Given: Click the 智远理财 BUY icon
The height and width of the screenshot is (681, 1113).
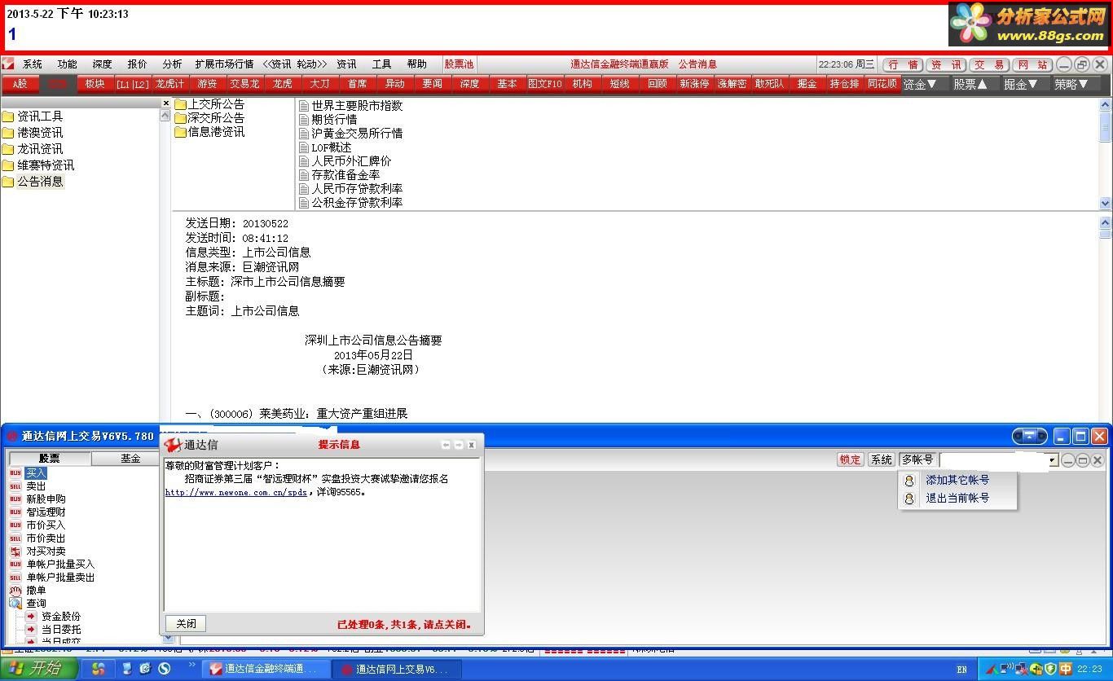Looking at the screenshot, I should coord(15,512).
